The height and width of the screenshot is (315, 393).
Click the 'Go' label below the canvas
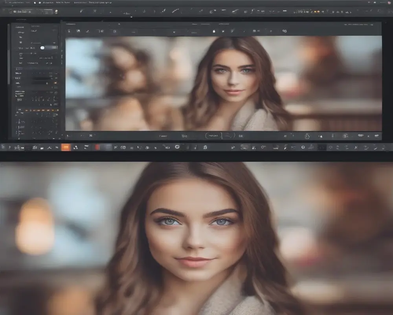tap(184, 136)
